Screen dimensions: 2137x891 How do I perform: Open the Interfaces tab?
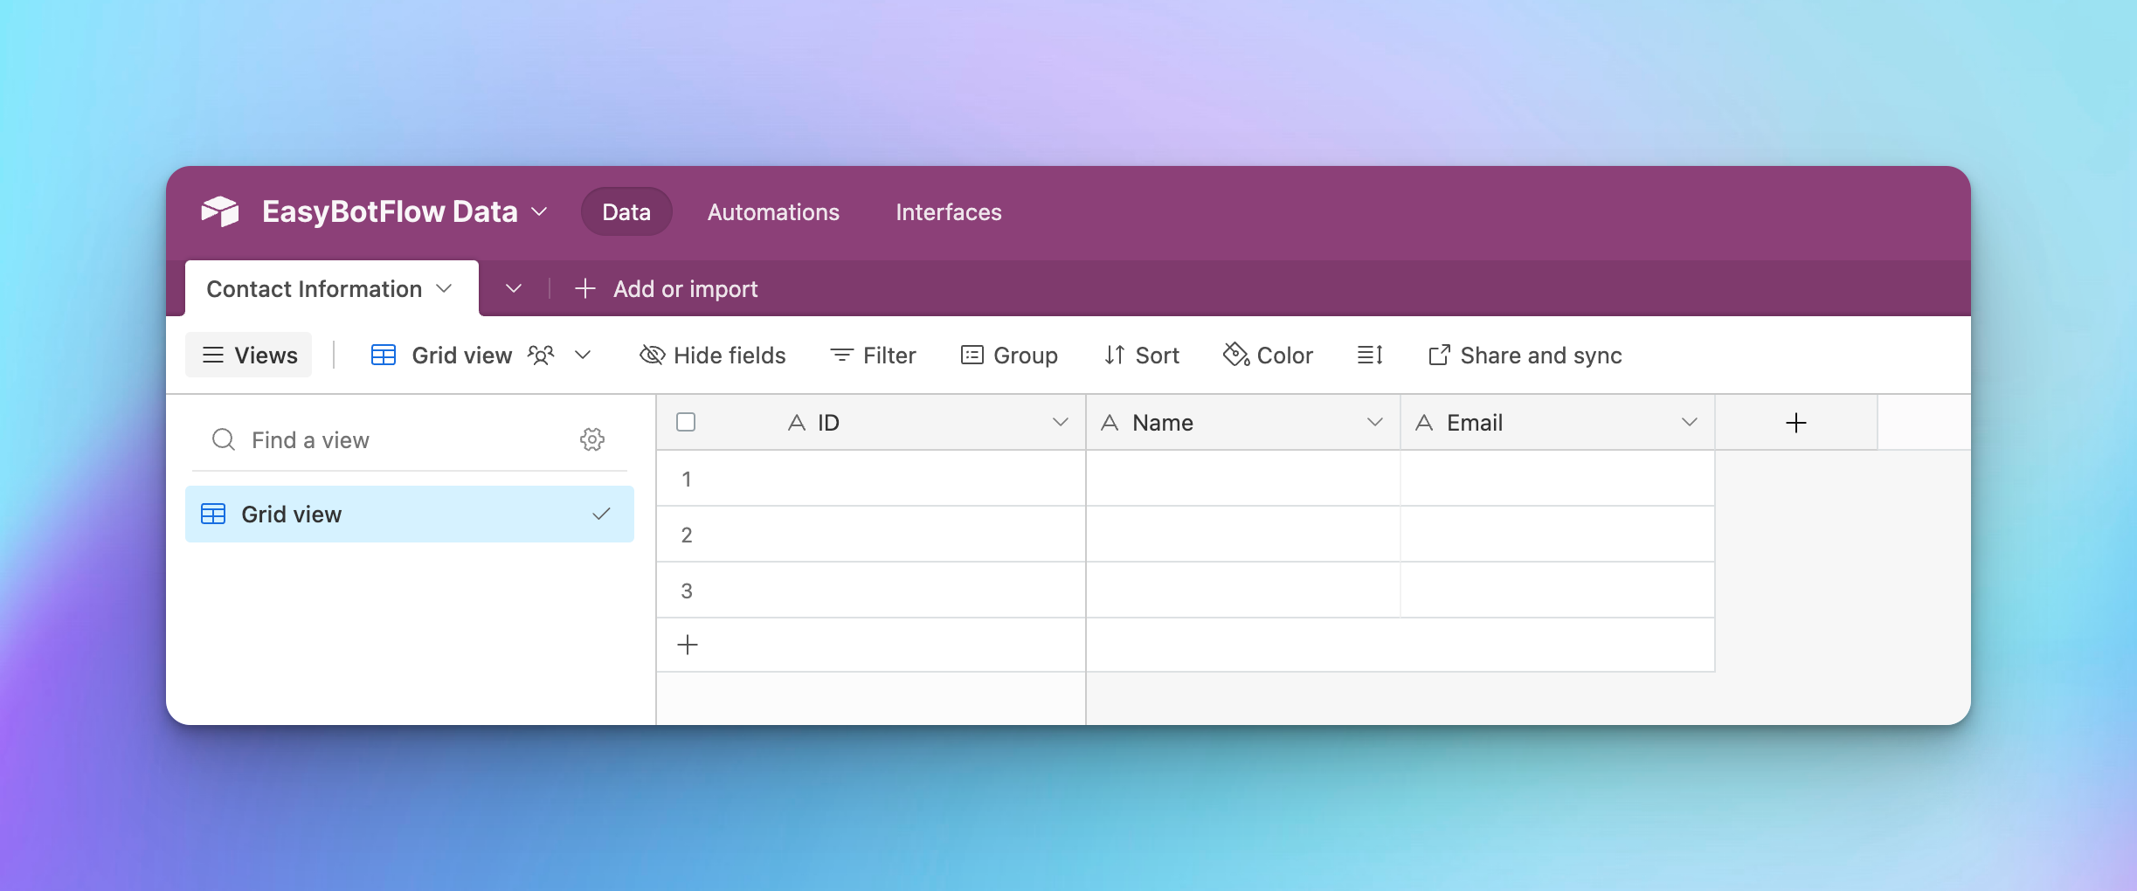coord(949,212)
